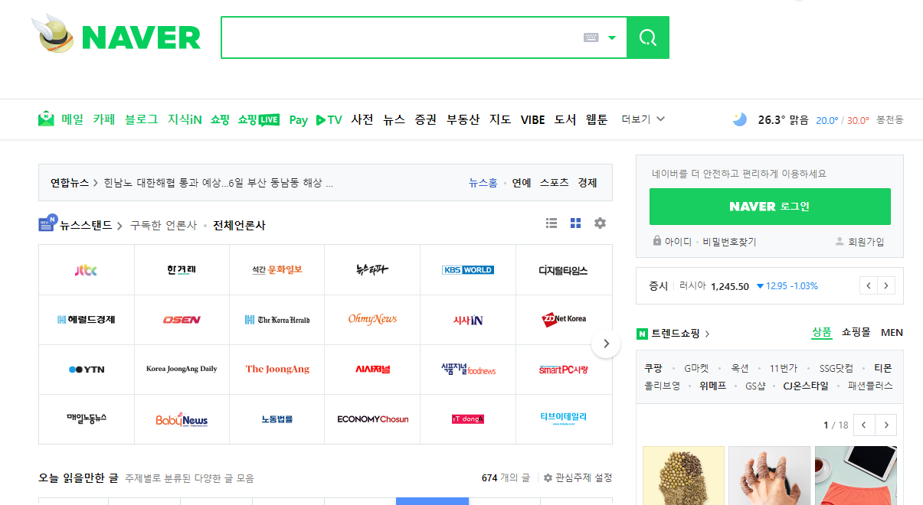Select the ECONOMYChosun logo

tap(372, 419)
